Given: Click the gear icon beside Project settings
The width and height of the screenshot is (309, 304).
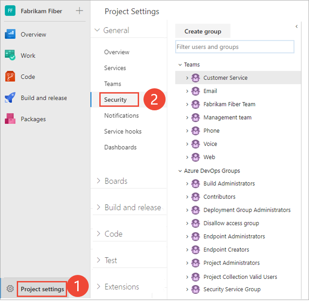Looking at the screenshot, I should click(x=10, y=289).
